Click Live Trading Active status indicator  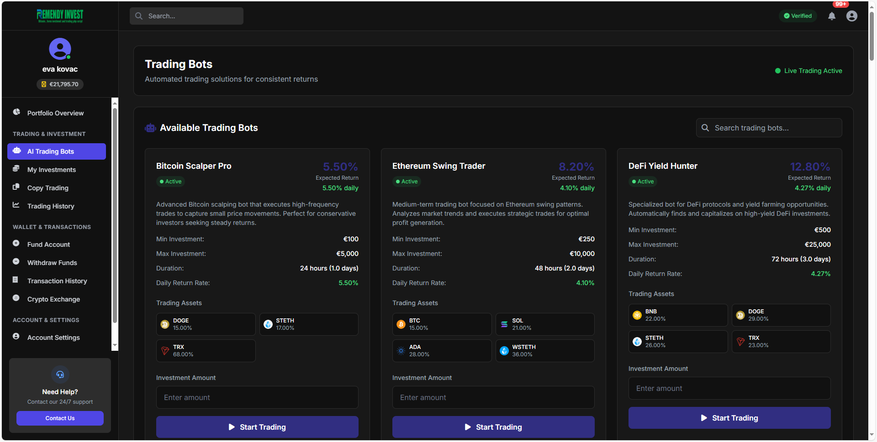pyautogui.click(x=808, y=71)
